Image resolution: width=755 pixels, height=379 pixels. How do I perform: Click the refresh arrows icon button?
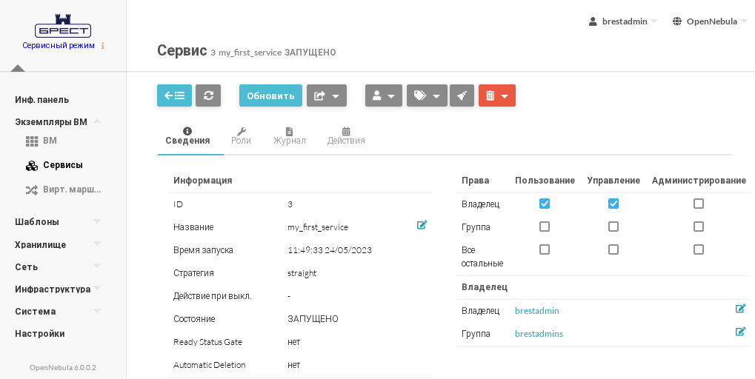pyautogui.click(x=208, y=95)
